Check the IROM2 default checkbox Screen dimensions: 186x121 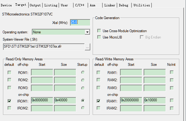[x=9, y=108]
